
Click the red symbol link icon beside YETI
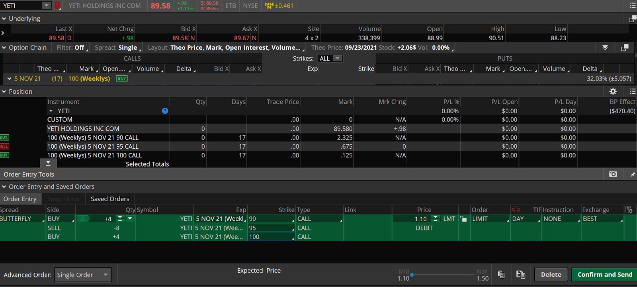click(58, 6)
